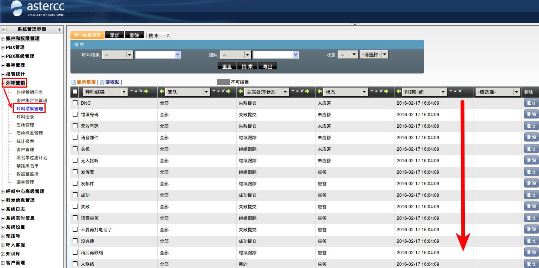Expand the PBX管理 tree node
Viewport: 539px width, 268px height.
3,48
